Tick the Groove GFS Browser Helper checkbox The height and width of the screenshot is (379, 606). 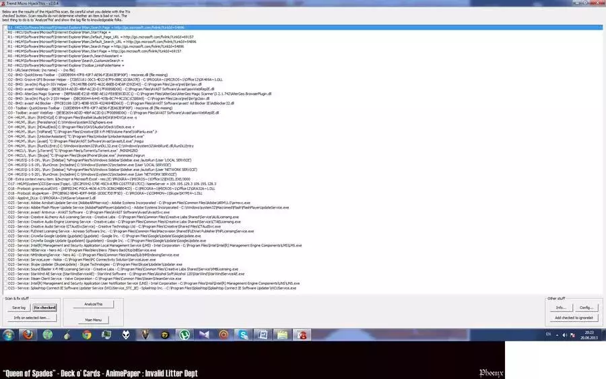(x=5, y=79)
